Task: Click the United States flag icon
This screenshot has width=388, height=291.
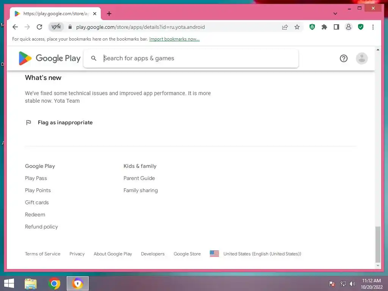Action: 214,253
